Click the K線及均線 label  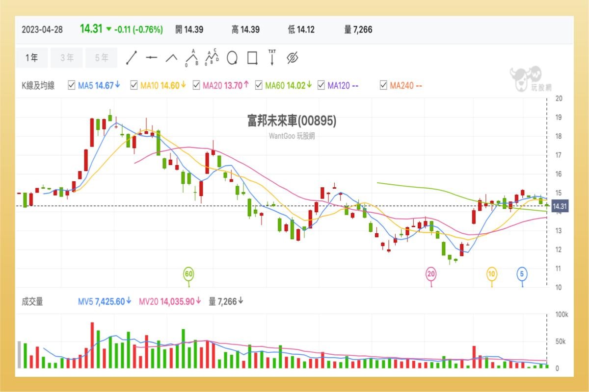coord(38,85)
